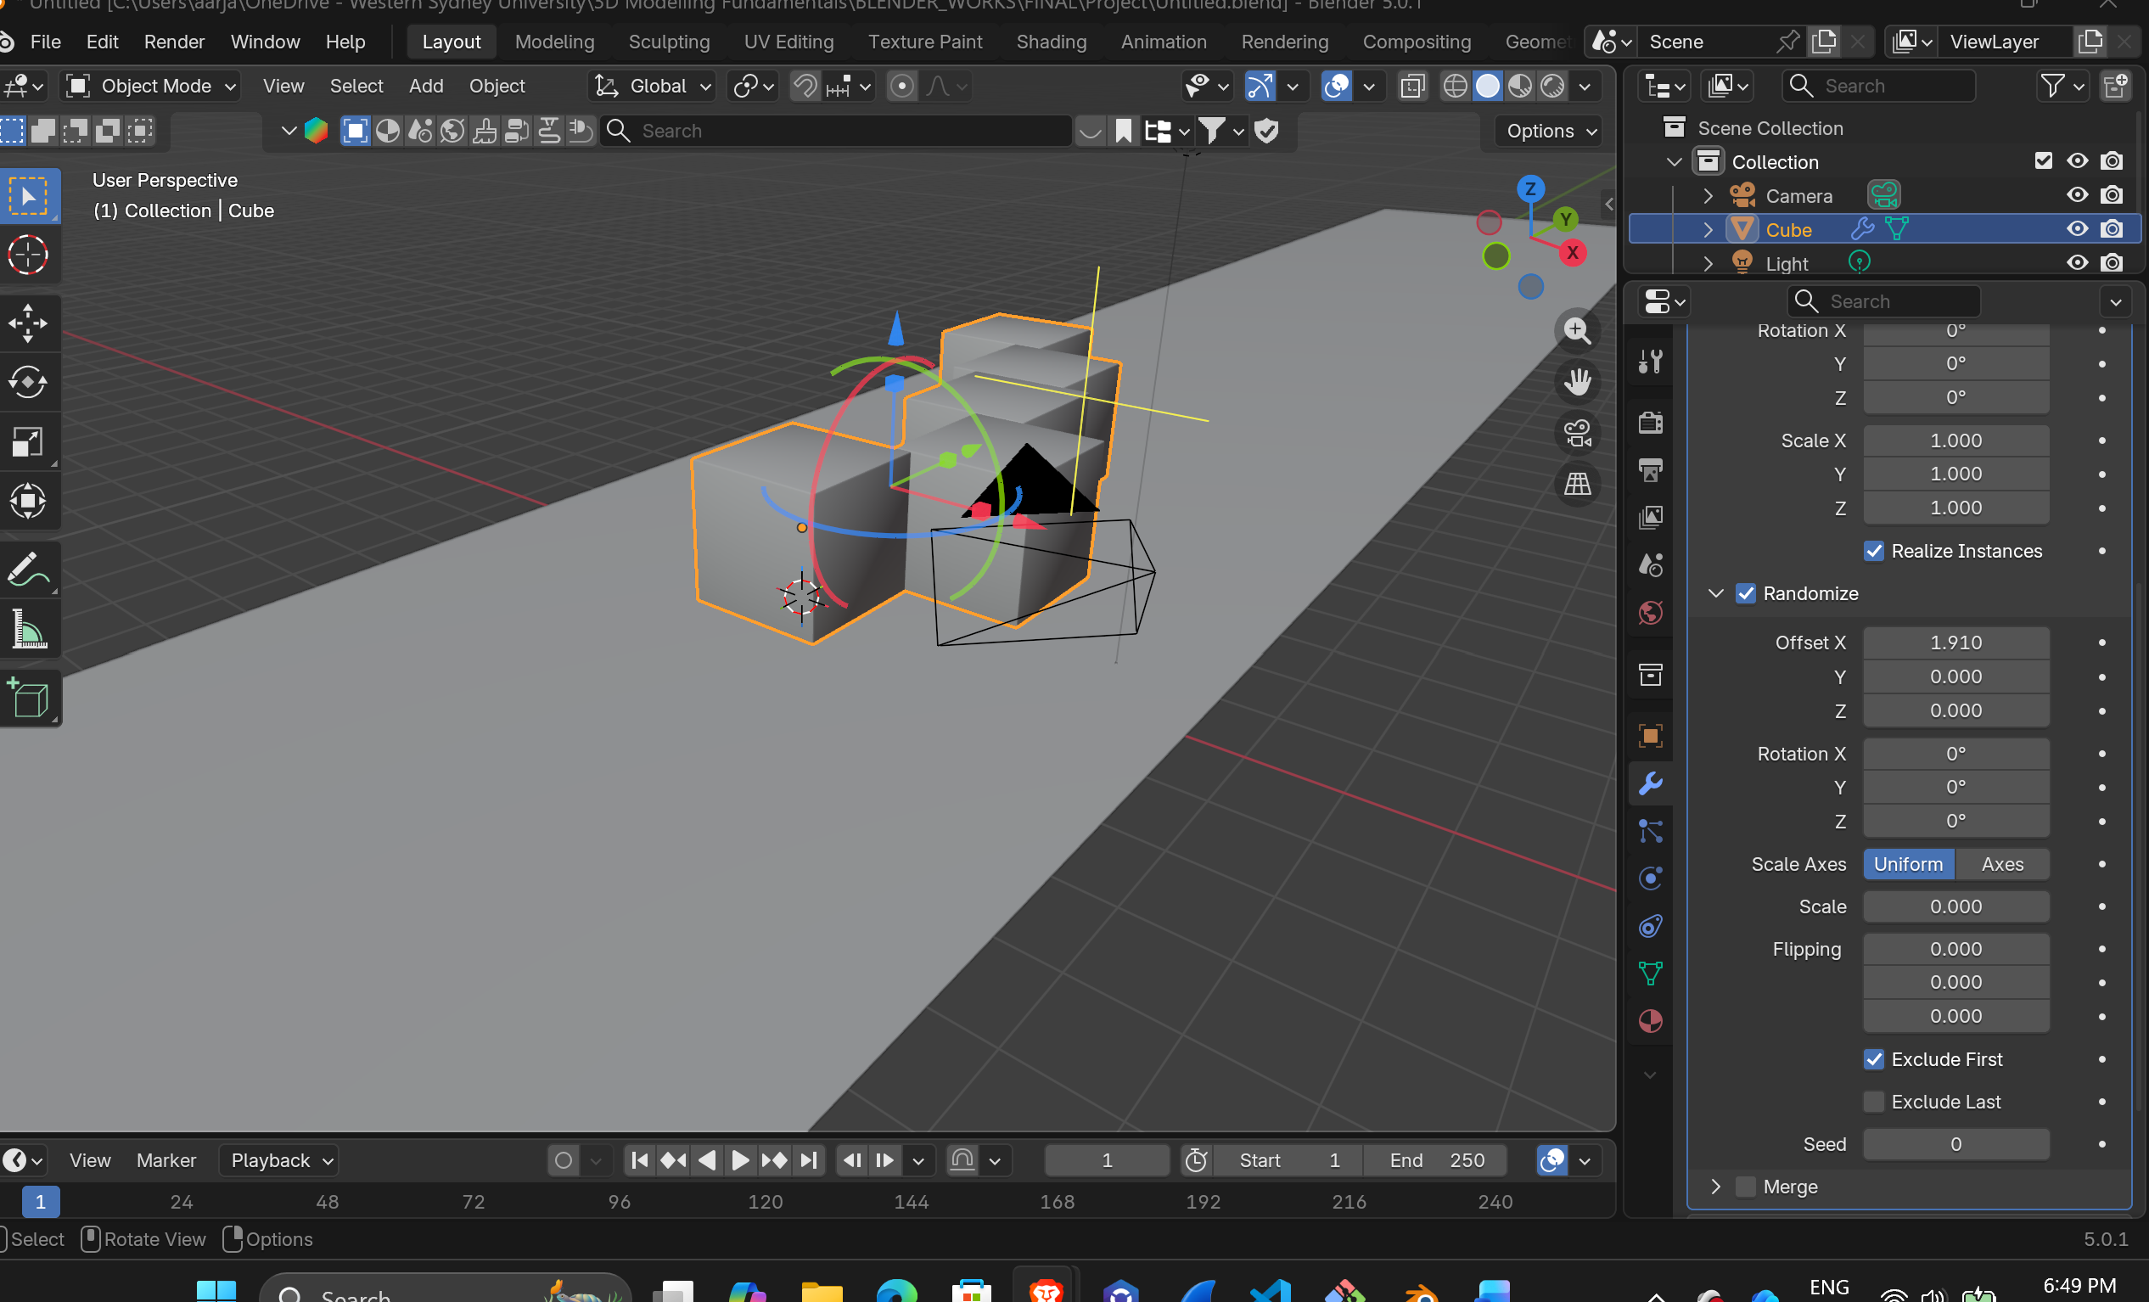The width and height of the screenshot is (2149, 1302).
Task: Click the Offset X value field 1.910
Action: click(1955, 643)
